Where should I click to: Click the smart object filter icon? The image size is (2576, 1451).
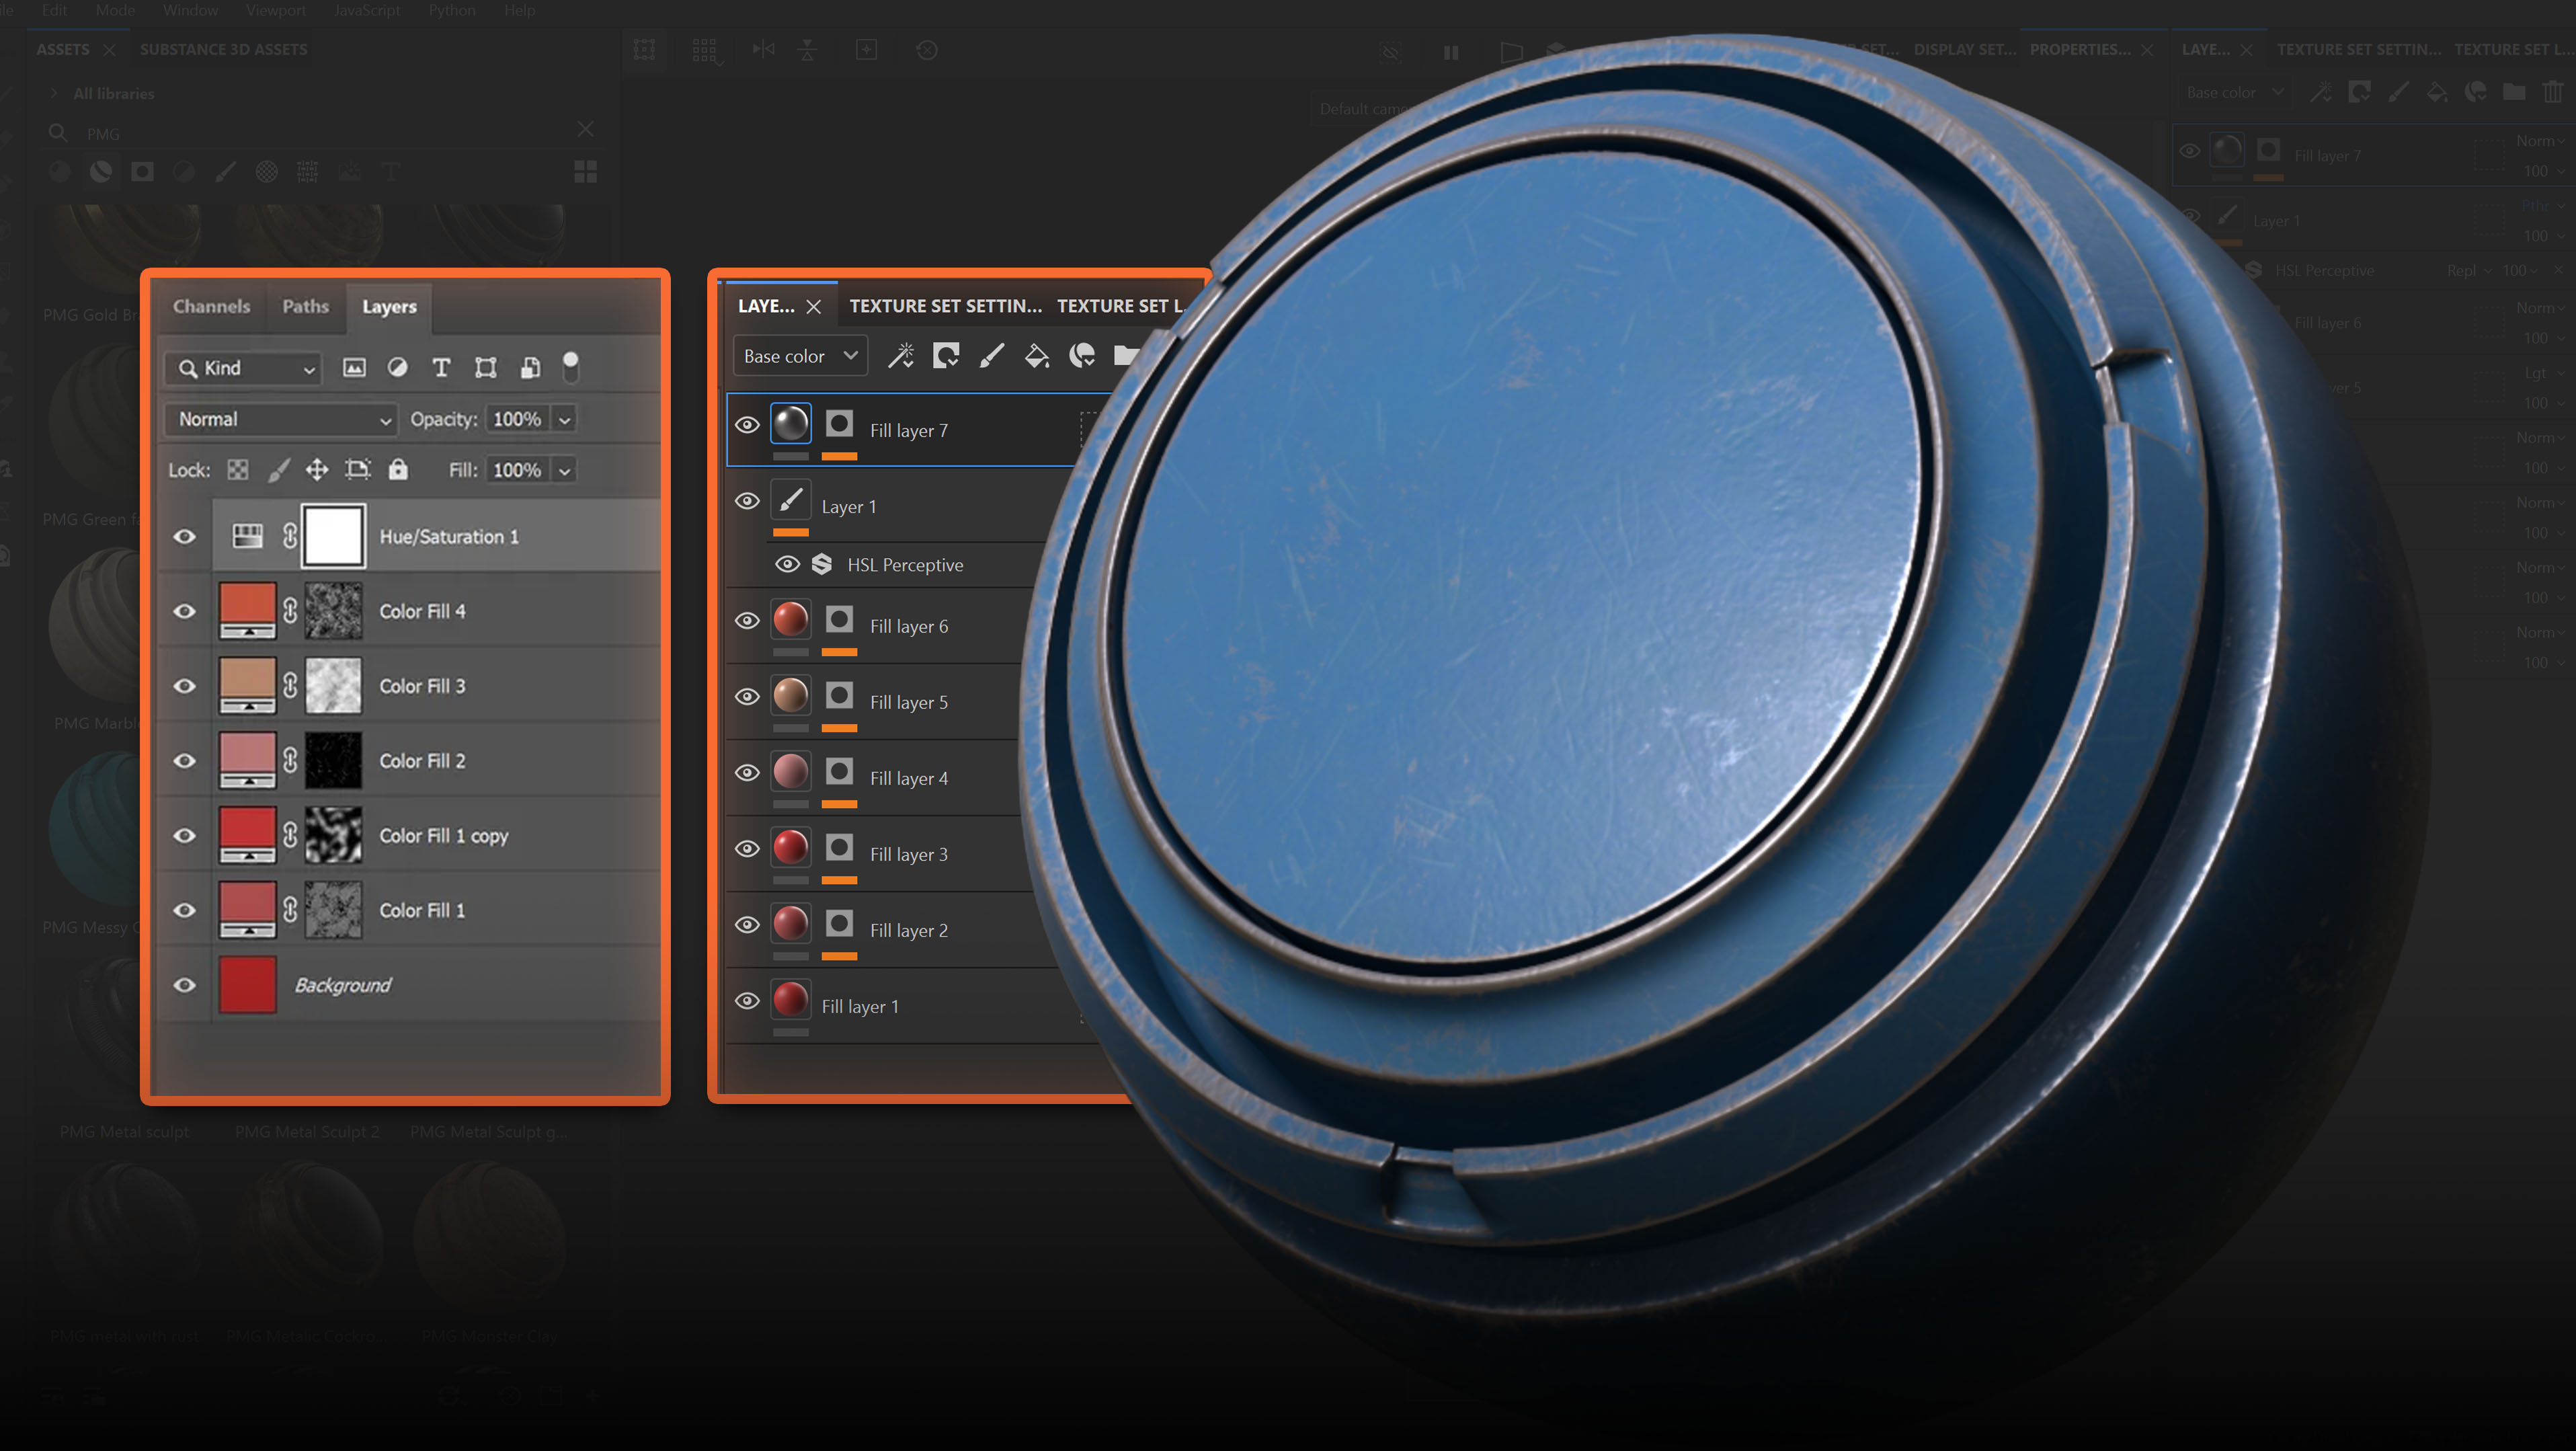coord(530,368)
